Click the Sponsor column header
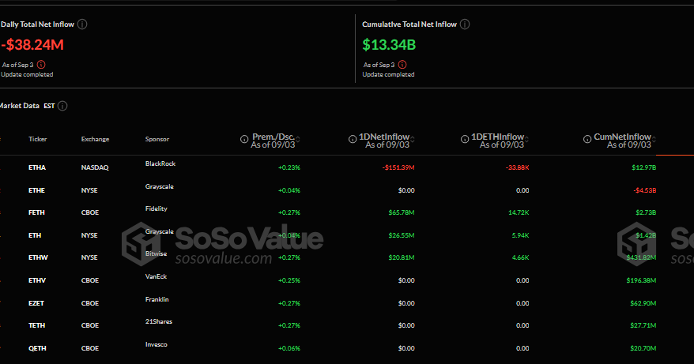Viewport: 694px width, 364px height. (x=157, y=140)
